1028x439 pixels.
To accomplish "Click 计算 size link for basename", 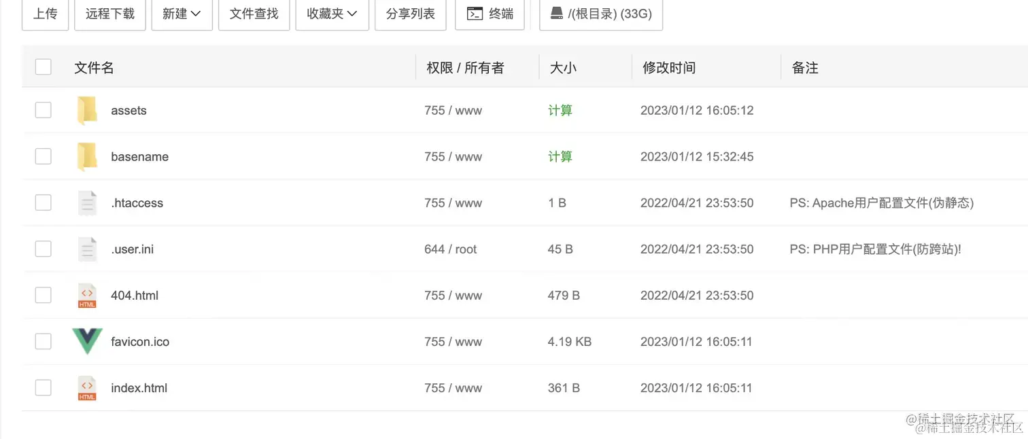I will coord(560,157).
